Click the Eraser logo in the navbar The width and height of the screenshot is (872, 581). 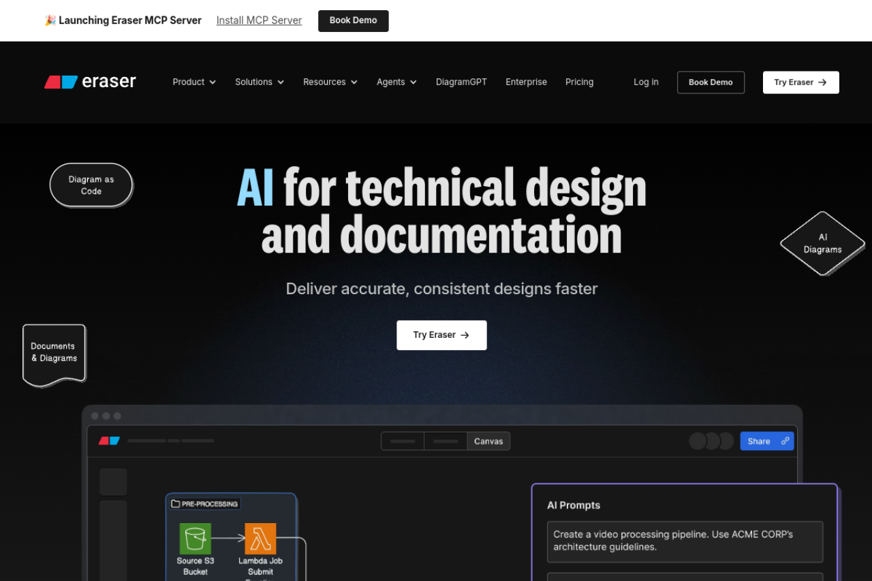pyautogui.click(x=90, y=82)
